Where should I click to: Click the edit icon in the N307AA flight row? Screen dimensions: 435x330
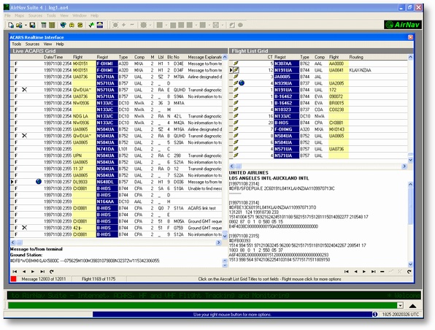(236, 64)
